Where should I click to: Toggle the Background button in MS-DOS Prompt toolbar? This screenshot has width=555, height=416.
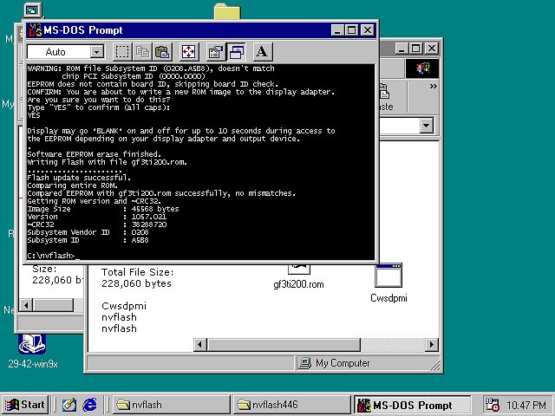[236, 52]
